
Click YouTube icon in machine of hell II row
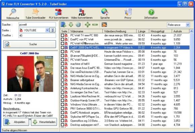[66, 64]
